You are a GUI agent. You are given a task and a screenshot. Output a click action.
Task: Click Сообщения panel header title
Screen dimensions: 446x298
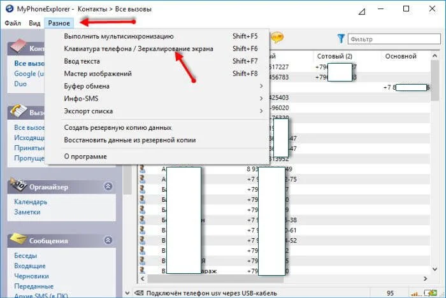pyautogui.click(x=48, y=241)
